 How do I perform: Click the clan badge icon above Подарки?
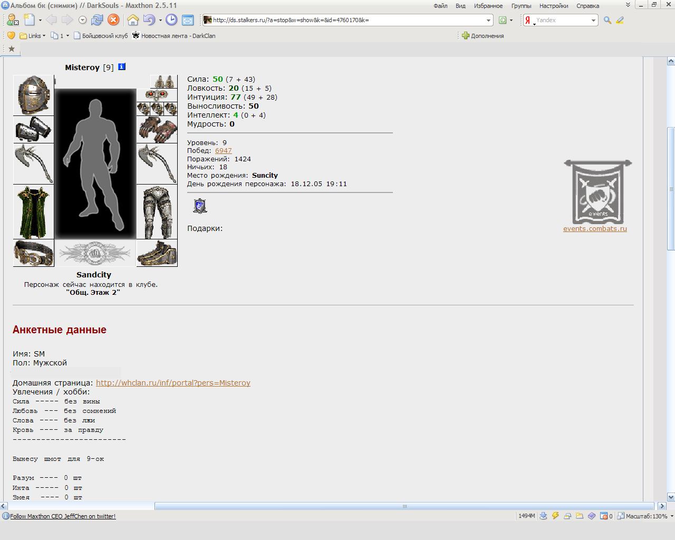[x=200, y=206]
